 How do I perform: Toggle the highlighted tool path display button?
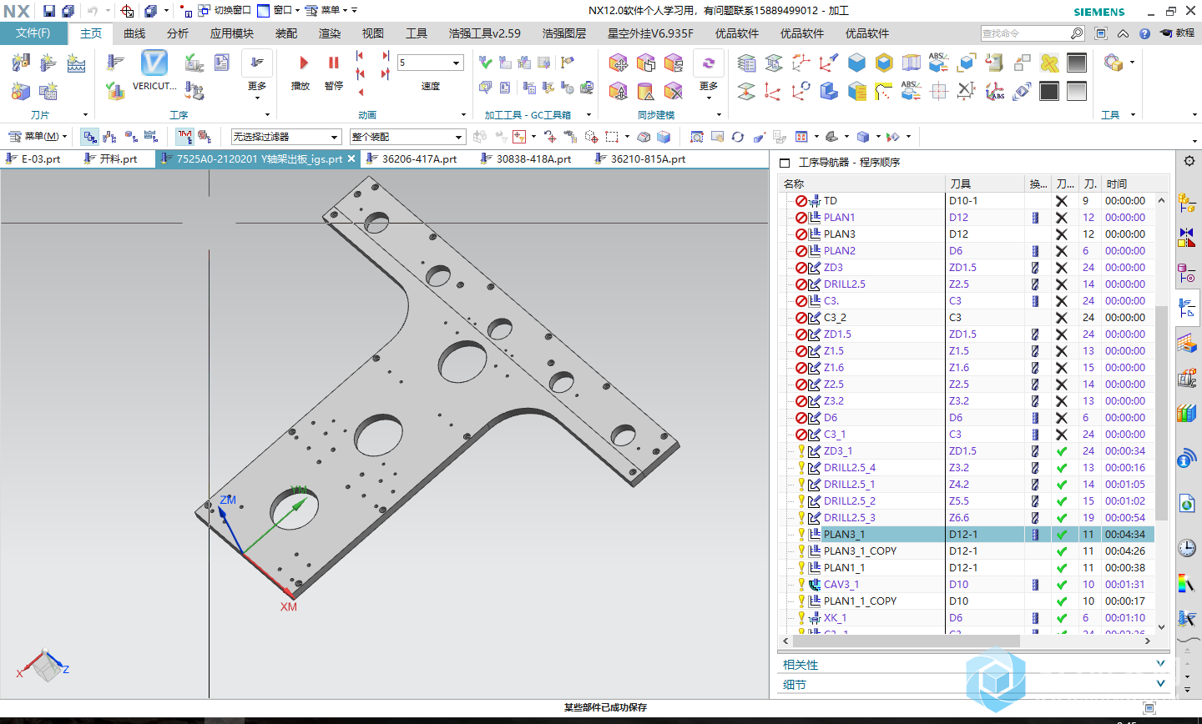(x=184, y=137)
